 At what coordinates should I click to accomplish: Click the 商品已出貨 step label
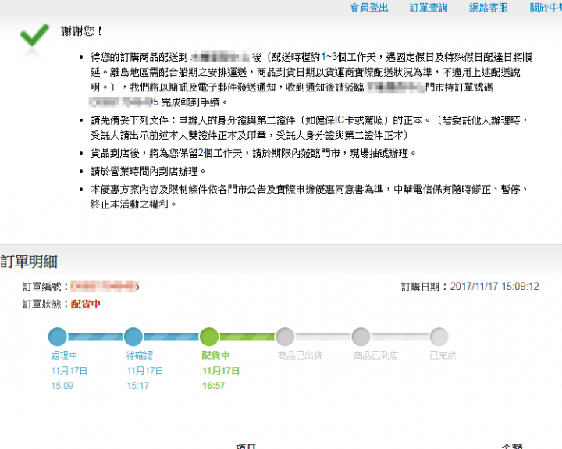point(300,355)
